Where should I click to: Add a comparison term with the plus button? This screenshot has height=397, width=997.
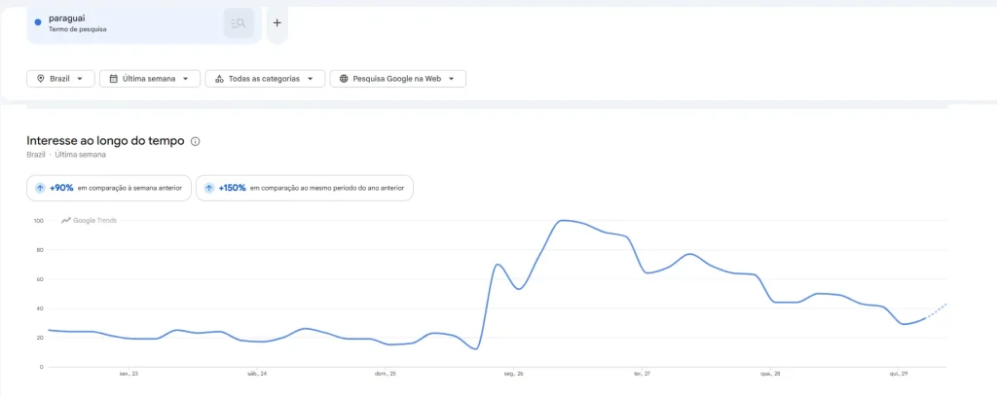[277, 23]
